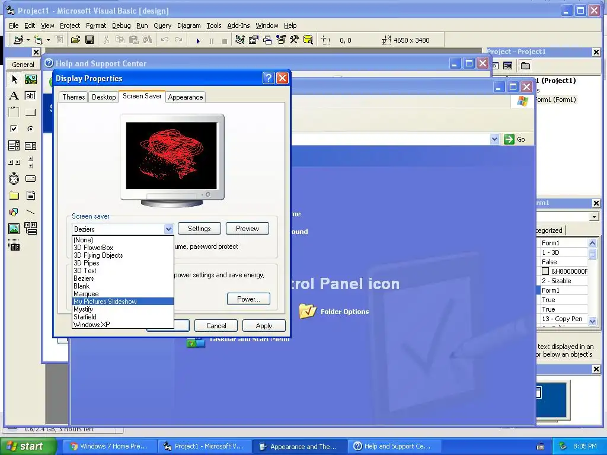Select the PictureBox control tool
This screenshot has height=455, width=607.
[31, 79]
